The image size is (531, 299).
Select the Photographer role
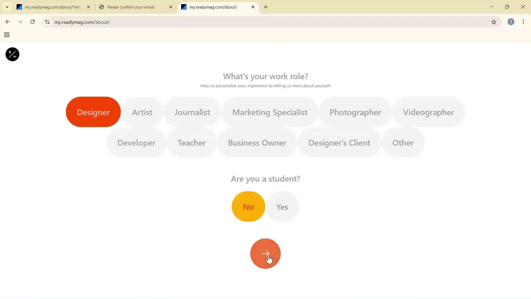pos(355,112)
